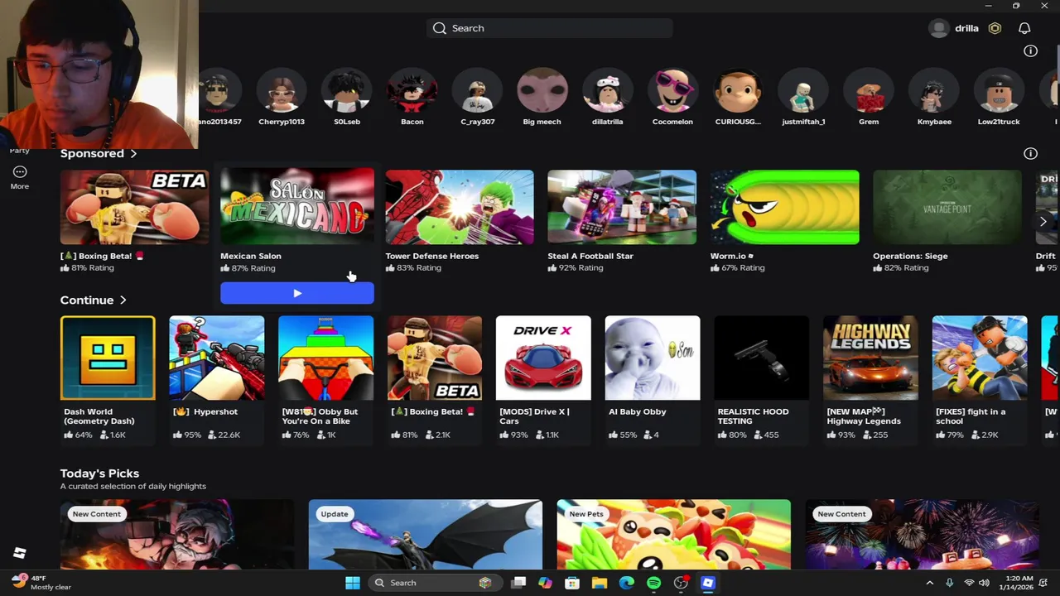Open File Explorer from the taskbar

pos(600,583)
